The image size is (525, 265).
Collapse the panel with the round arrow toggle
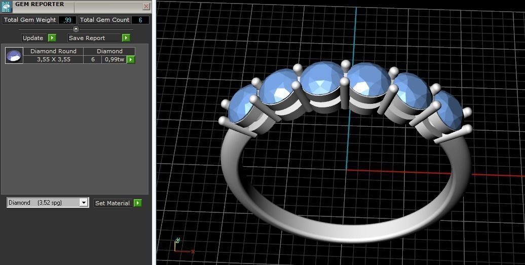click(x=76, y=29)
